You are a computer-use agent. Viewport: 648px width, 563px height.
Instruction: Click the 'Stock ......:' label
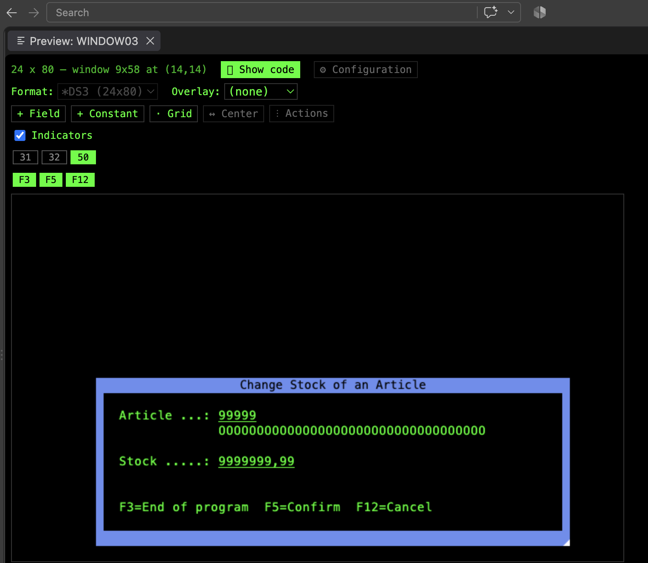[164, 461]
